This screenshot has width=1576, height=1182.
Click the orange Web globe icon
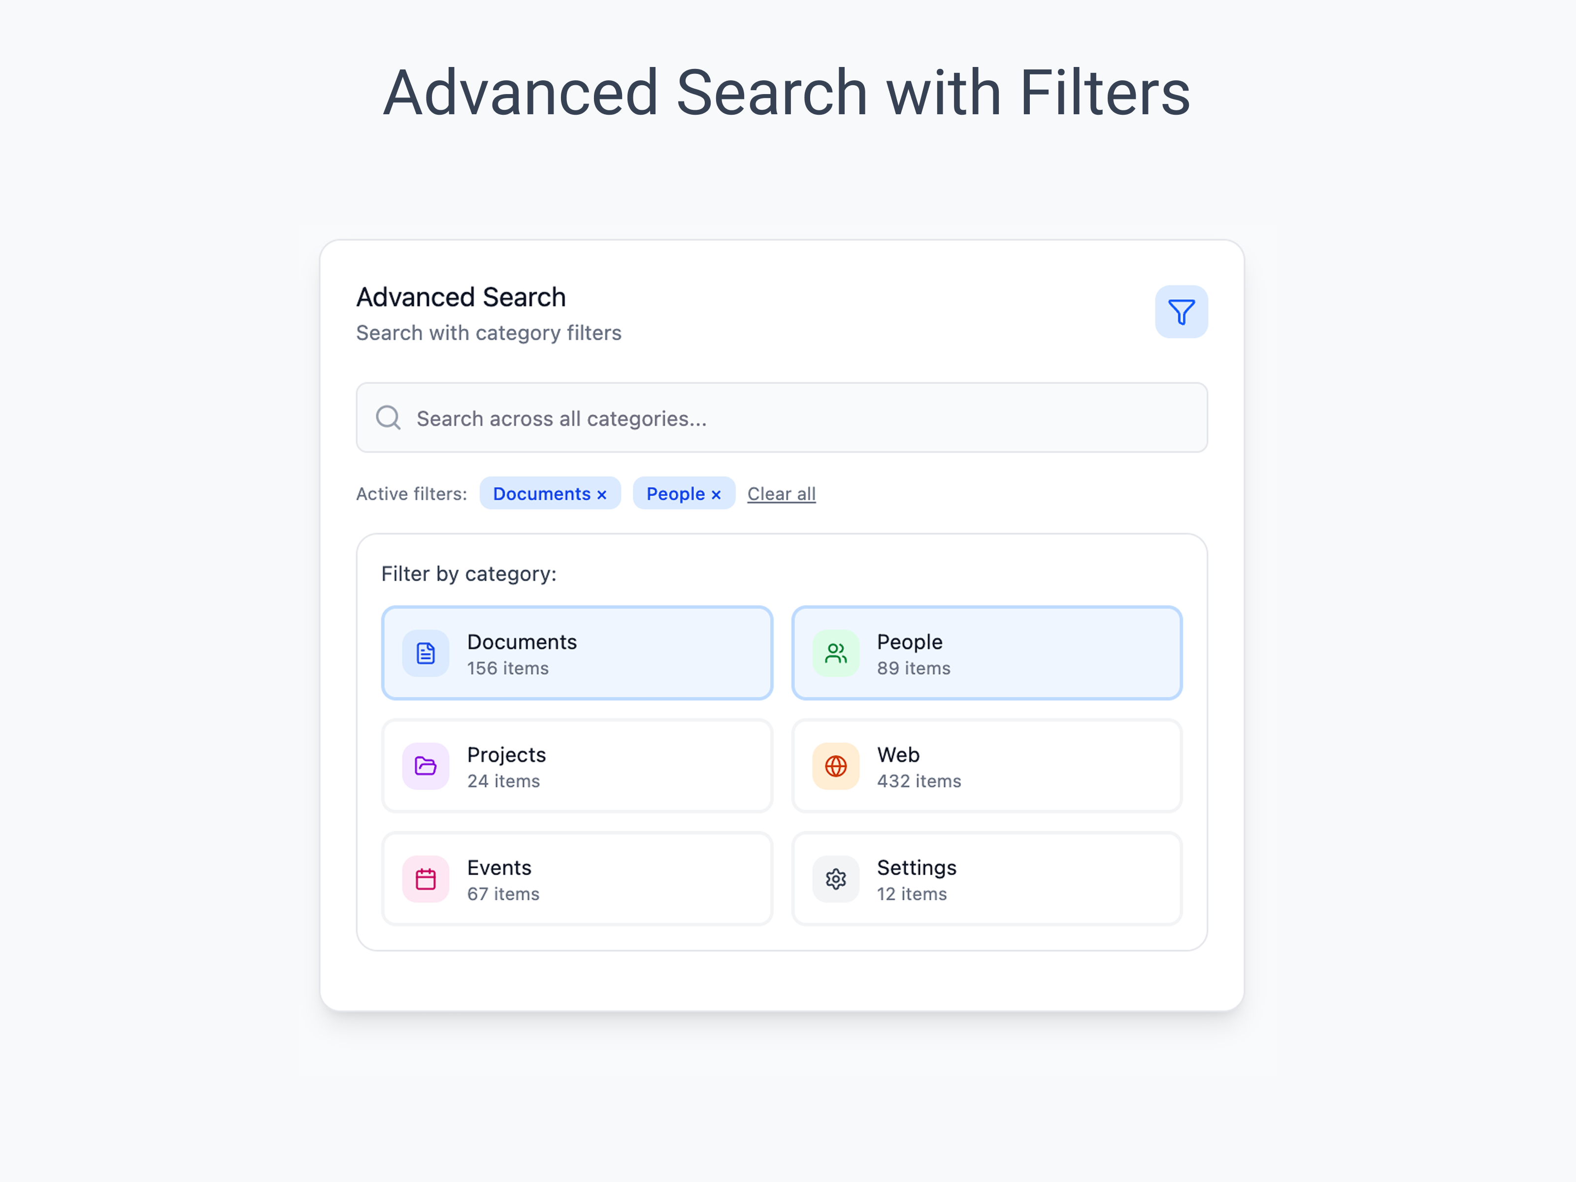[835, 766]
